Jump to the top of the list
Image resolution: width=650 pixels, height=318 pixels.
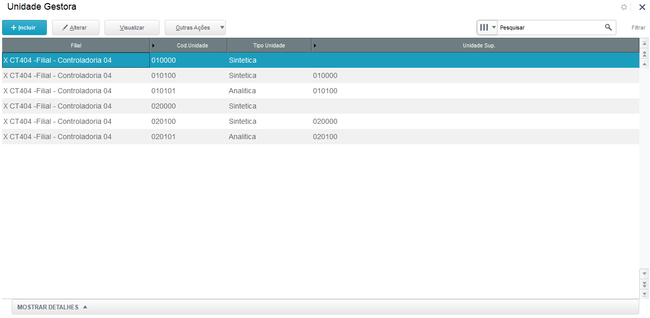(x=644, y=44)
